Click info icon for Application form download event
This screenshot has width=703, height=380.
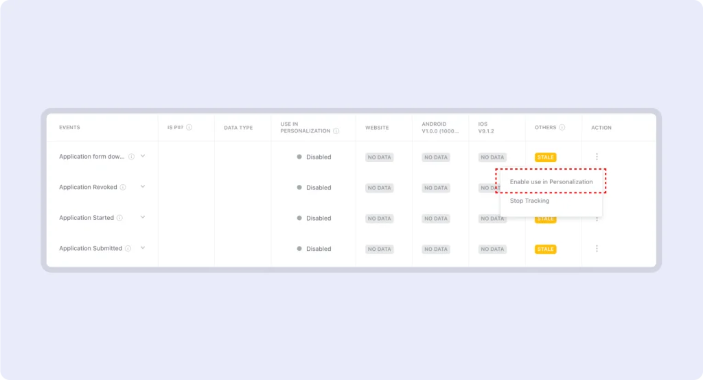point(131,157)
